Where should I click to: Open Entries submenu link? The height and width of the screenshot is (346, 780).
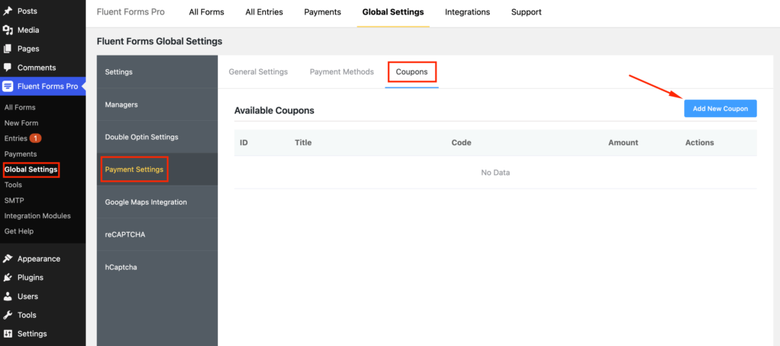coord(15,138)
